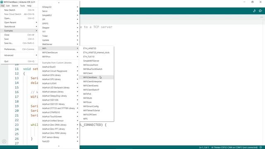Image resolution: width=265 pixels, height=149 pixels.
Task: Open the WiFiClientEnterprise example
Action: pos(96,82)
